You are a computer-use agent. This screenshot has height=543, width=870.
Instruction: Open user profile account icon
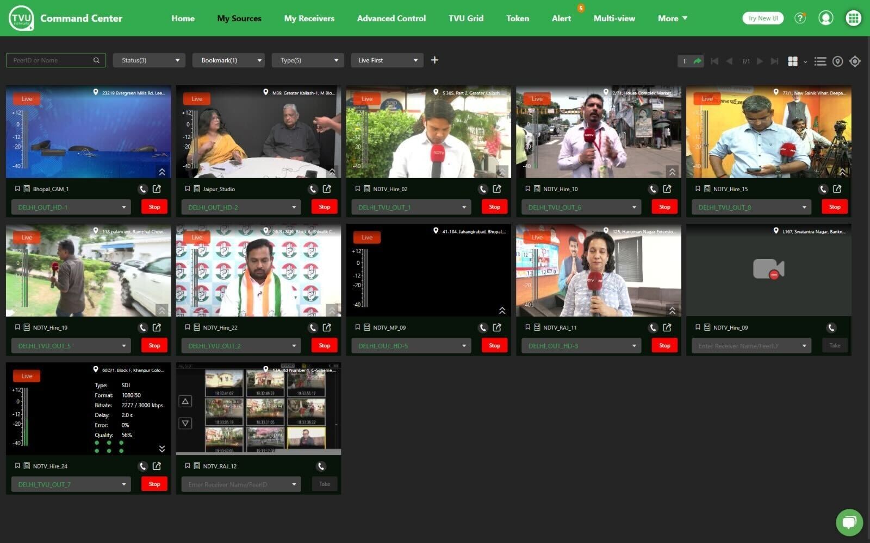825,18
